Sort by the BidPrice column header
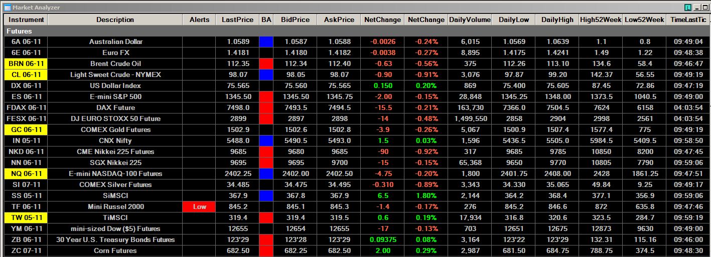Screen dimensions: 711x257 [296, 20]
